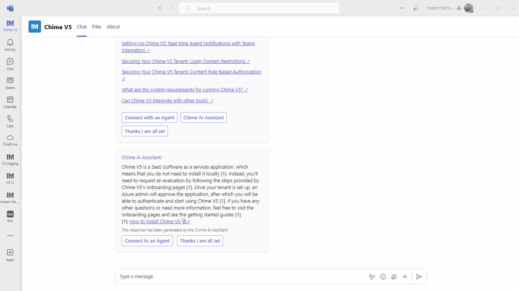The image size is (519, 291).
Task: Go back using the back arrow
Action: [160, 8]
